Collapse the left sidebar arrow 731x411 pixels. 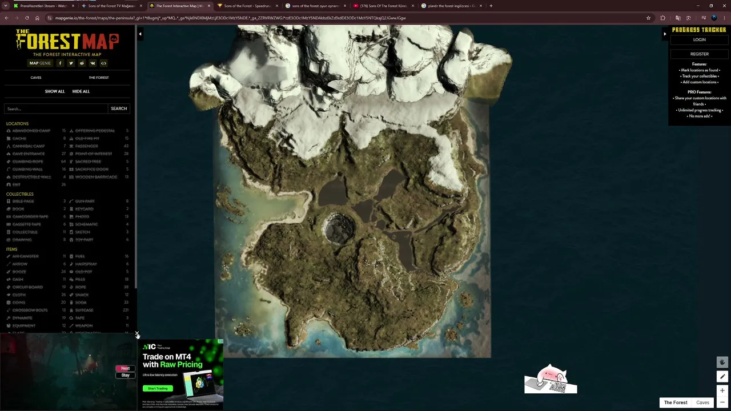click(140, 34)
